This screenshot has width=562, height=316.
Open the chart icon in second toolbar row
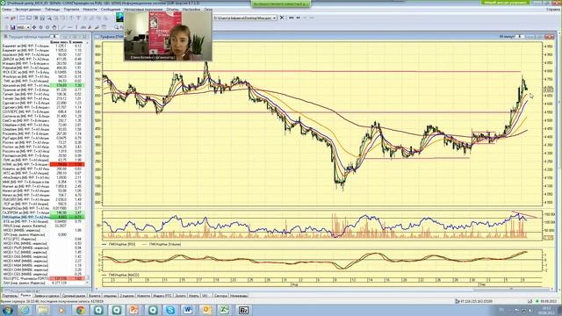point(13,27)
